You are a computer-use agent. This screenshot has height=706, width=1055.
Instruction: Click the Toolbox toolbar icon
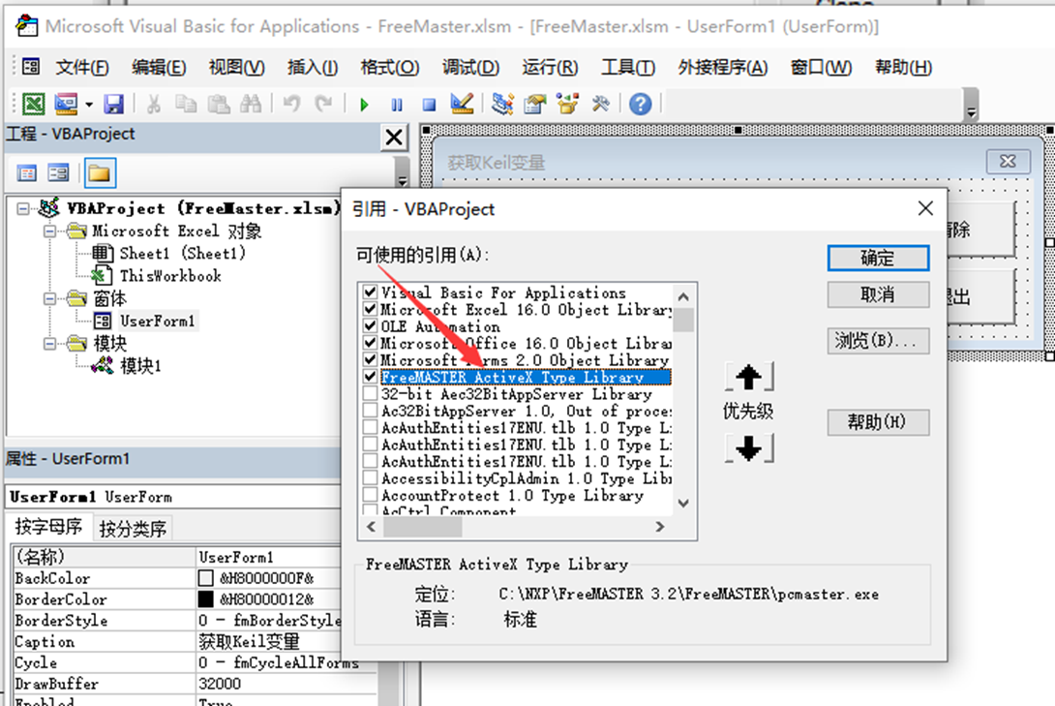(x=600, y=104)
